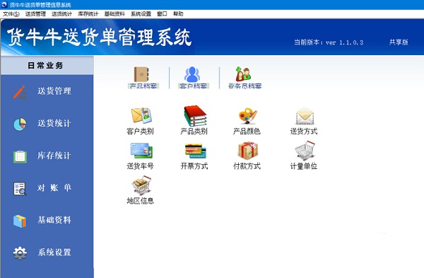
Task: Select 送货管理 text in sidebar
Action: click(x=54, y=91)
